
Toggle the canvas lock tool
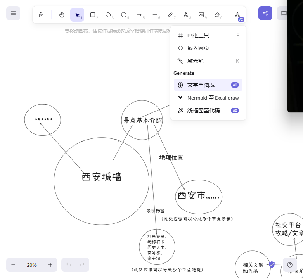coord(41,15)
